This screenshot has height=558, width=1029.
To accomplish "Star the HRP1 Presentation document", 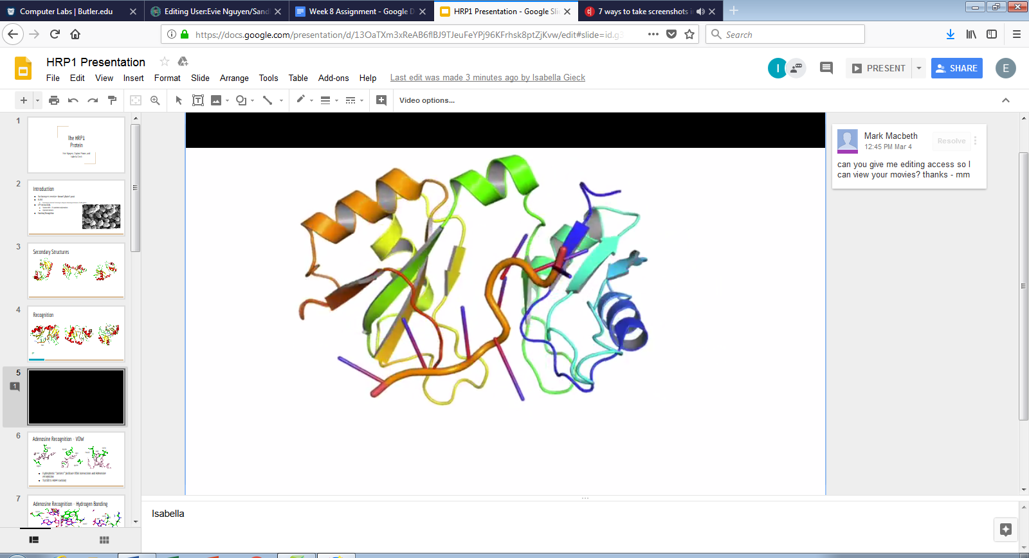I will (x=165, y=62).
